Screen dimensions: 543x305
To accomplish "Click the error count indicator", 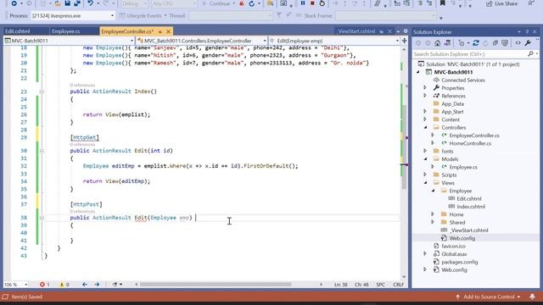I will 44,285.
